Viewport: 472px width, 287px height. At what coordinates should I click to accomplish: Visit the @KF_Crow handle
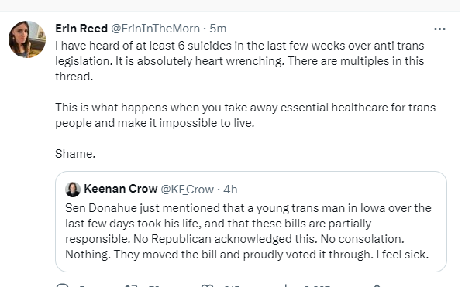tap(188, 190)
